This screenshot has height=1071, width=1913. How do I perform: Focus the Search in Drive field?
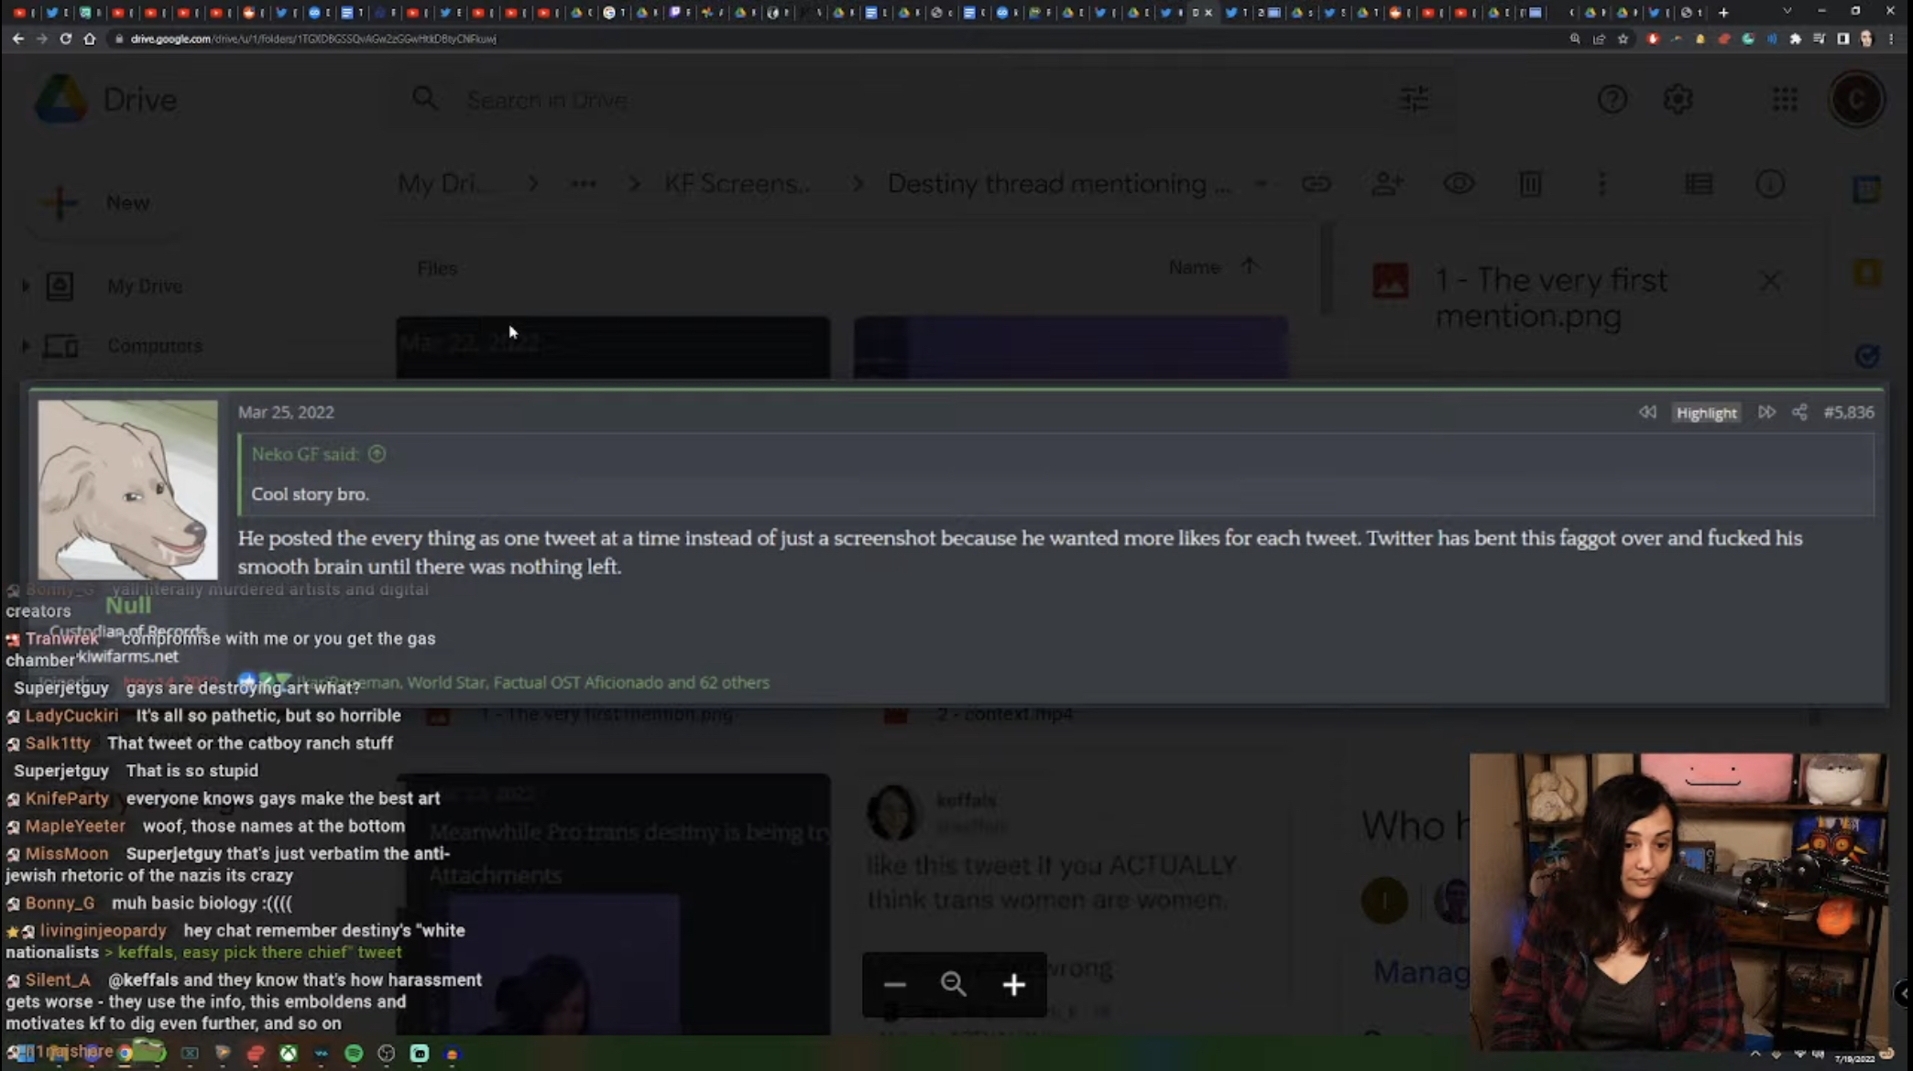(x=916, y=99)
